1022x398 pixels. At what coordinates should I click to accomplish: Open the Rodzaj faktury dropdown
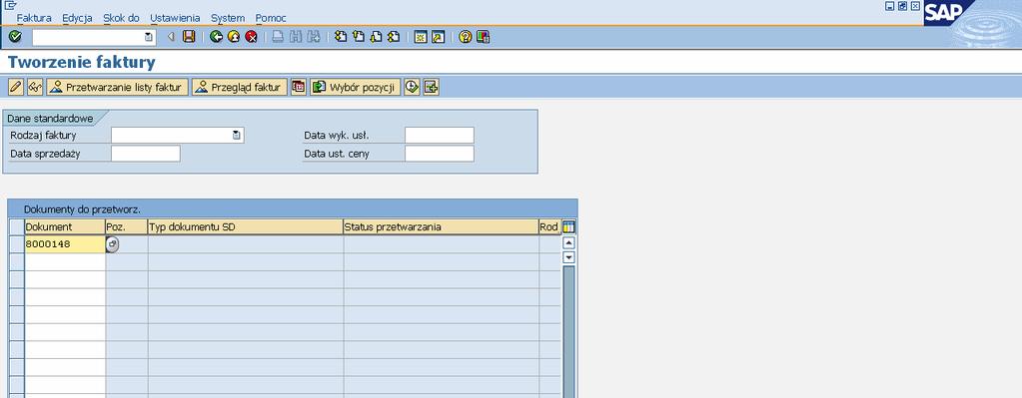[237, 136]
